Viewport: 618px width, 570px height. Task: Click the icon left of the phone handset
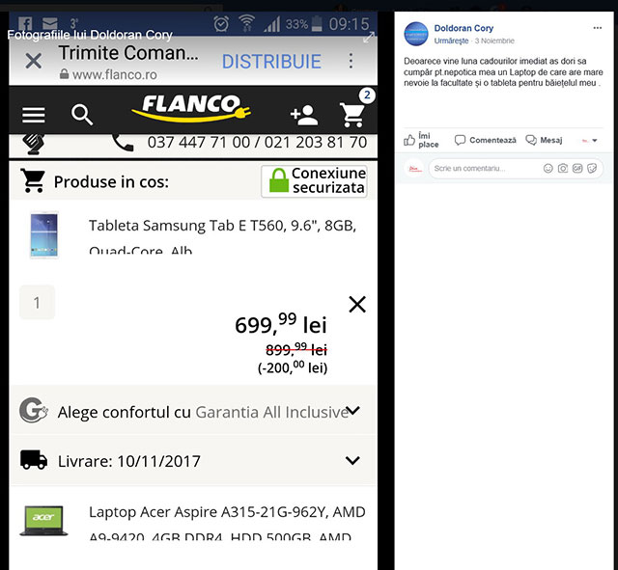pyautogui.click(x=33, y=144)
